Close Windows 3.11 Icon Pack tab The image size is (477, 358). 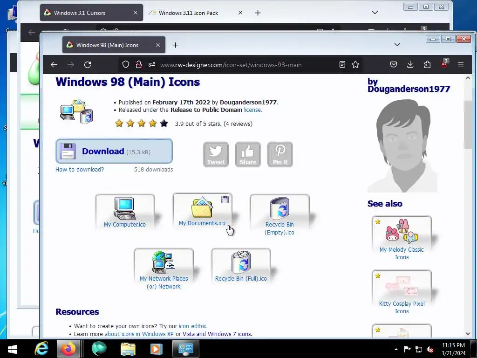[x=240, y=13]
